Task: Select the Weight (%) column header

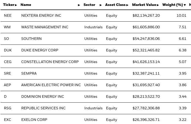Action: pos(172,5)
